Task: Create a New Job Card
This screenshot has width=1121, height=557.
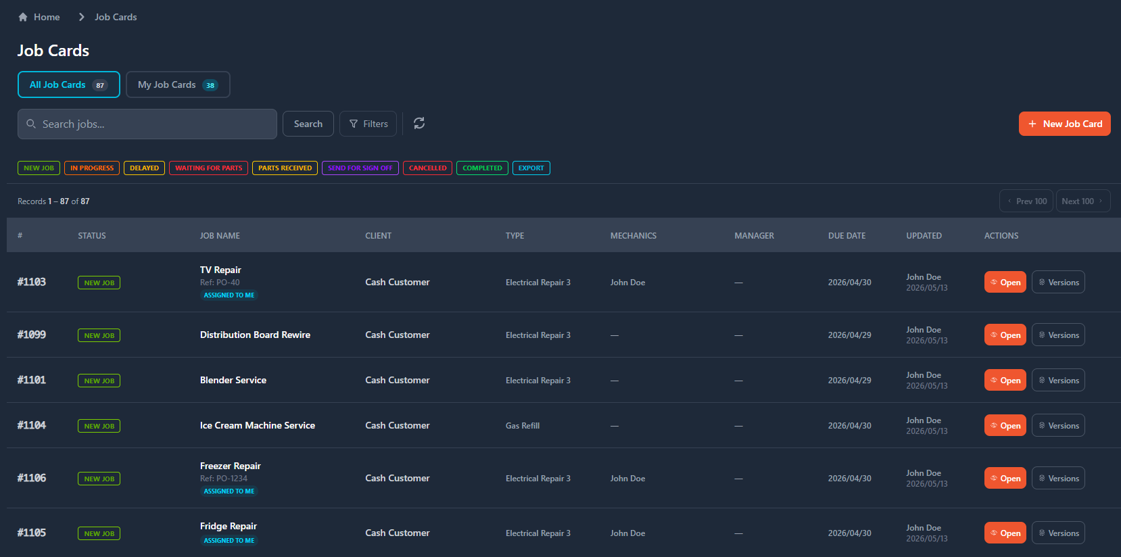Action: 1065,124
